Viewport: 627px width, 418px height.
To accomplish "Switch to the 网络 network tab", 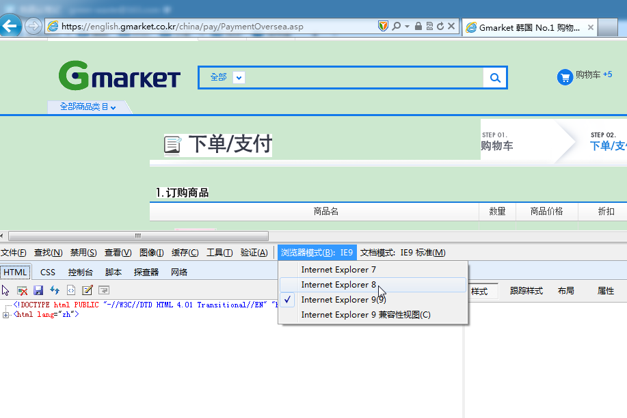I will point(178,273).
